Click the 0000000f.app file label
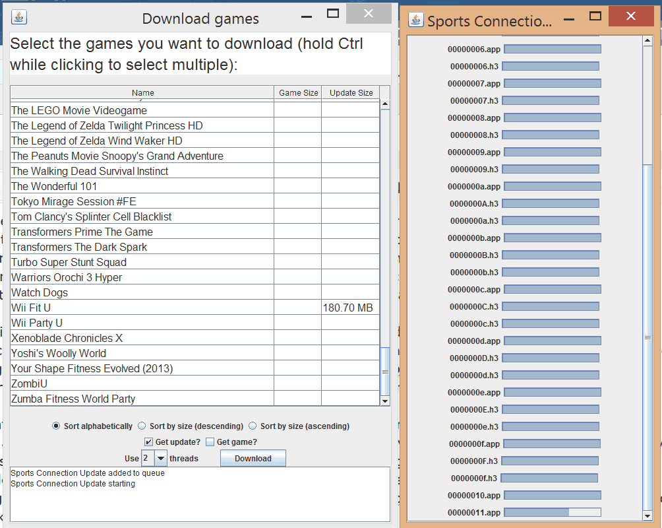Image resolution: width=662 pixels, height=528 pixels. click(474, 444)
